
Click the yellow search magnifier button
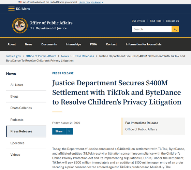(175, 29)
